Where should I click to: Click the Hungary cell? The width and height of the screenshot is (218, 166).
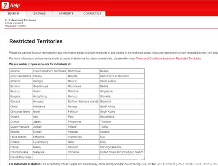[x=50, y=102]
